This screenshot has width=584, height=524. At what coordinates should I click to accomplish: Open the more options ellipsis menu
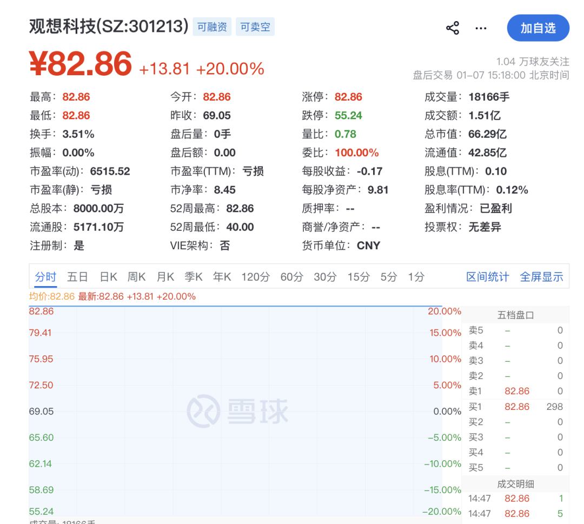point(481,28)
